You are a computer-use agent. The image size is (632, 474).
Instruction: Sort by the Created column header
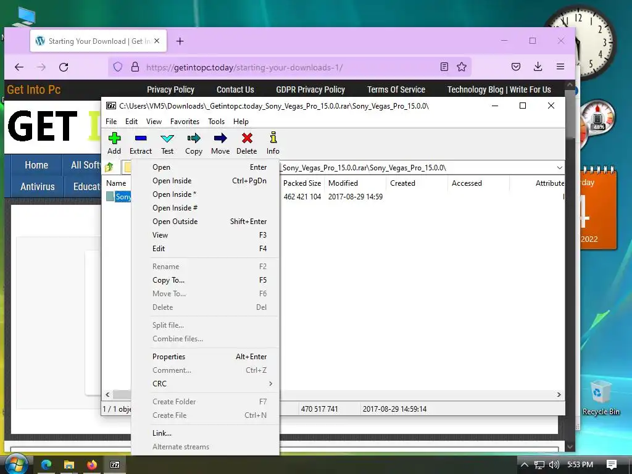coord(417,183)
